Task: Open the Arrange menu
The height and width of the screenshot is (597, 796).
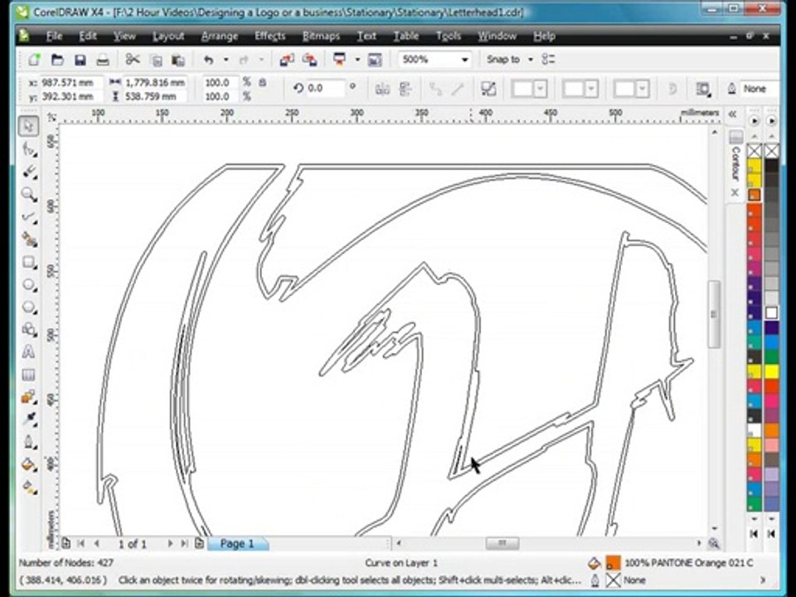Action: click(x=219, y=36)
